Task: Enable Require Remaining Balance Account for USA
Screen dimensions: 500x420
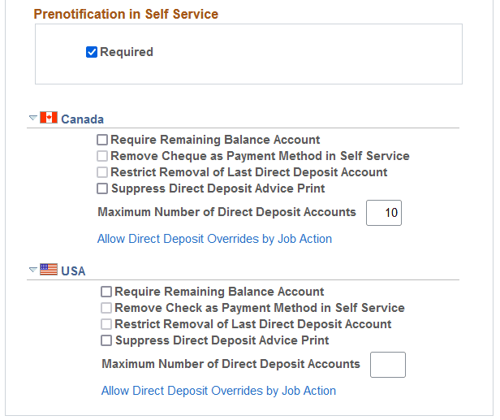Action: (106, 292)
